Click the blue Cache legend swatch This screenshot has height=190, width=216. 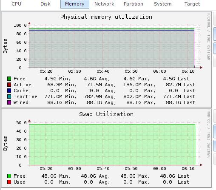[x=9, y=91]
